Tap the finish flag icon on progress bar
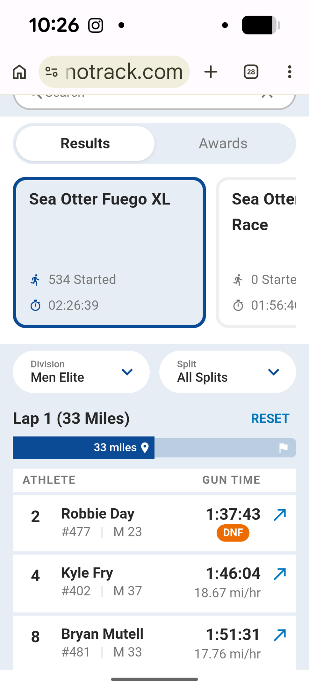Image resolution: width=309 pixels, height=689 pixels. pos(283,448)
